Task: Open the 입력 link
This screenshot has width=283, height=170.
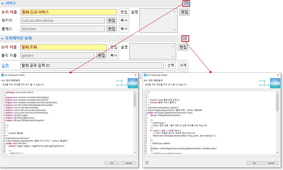Action: 5,65
